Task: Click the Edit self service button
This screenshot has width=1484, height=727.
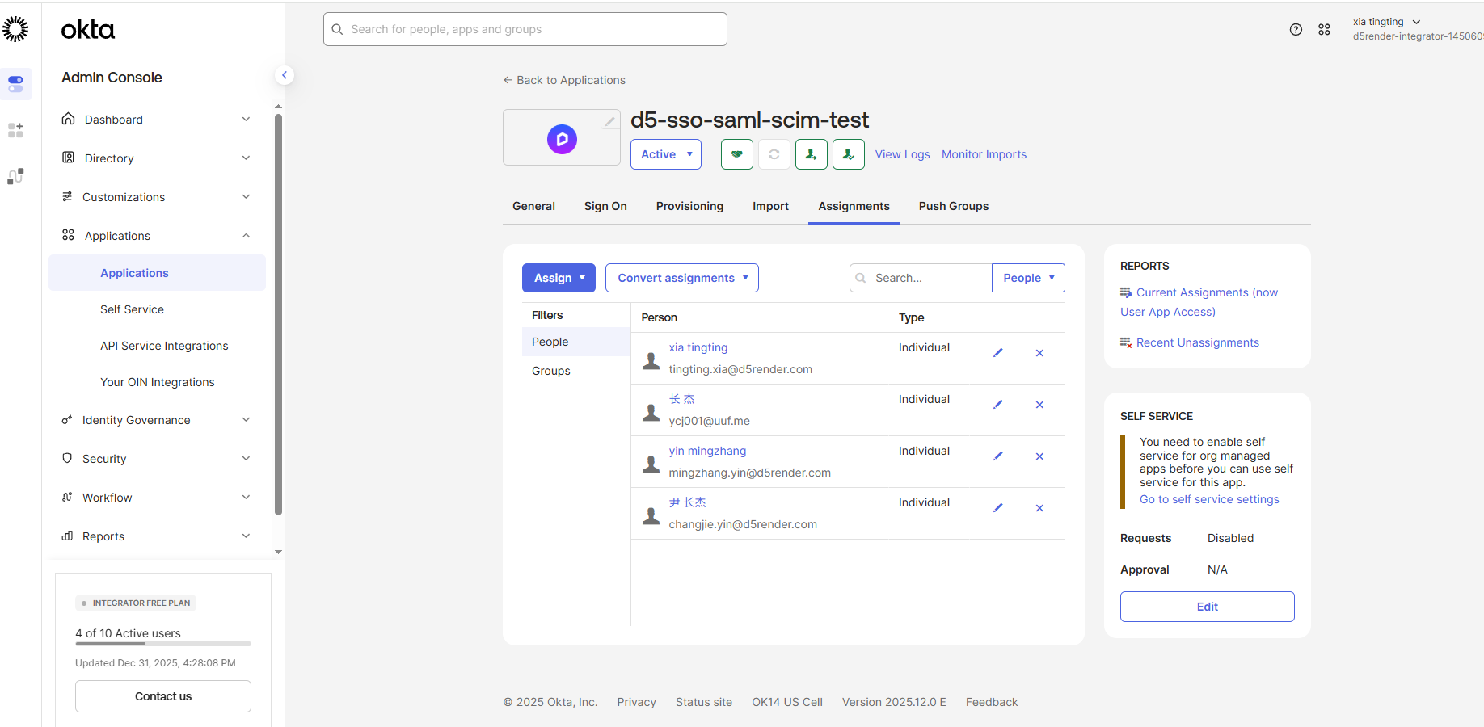Action: click(1207, 607)
